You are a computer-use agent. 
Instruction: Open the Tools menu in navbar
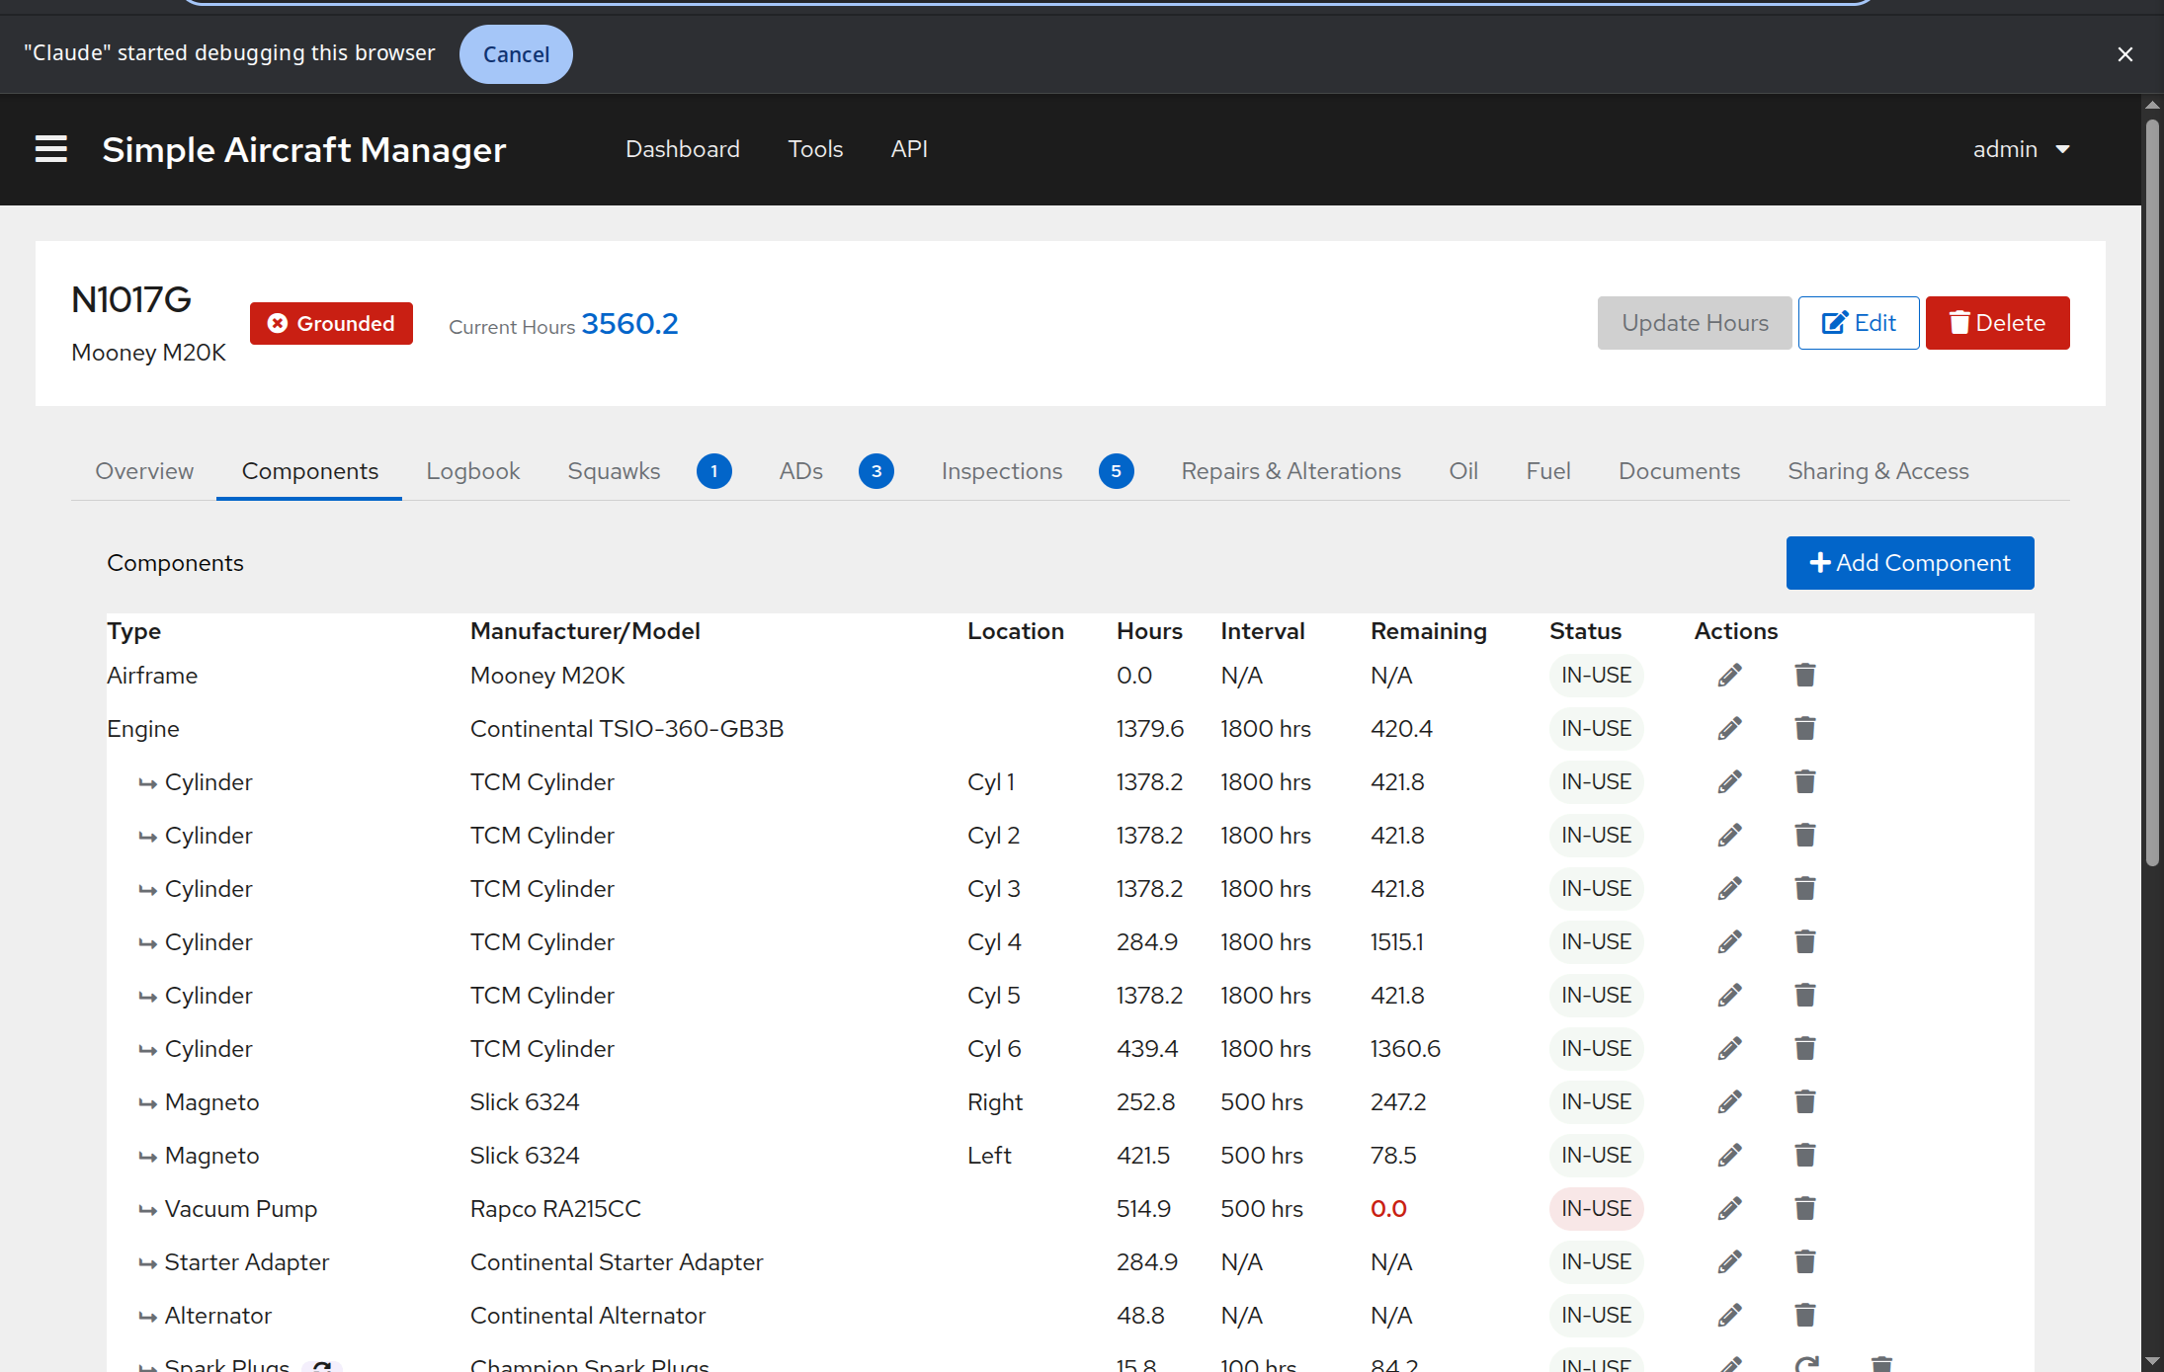[x=815, y=149]
